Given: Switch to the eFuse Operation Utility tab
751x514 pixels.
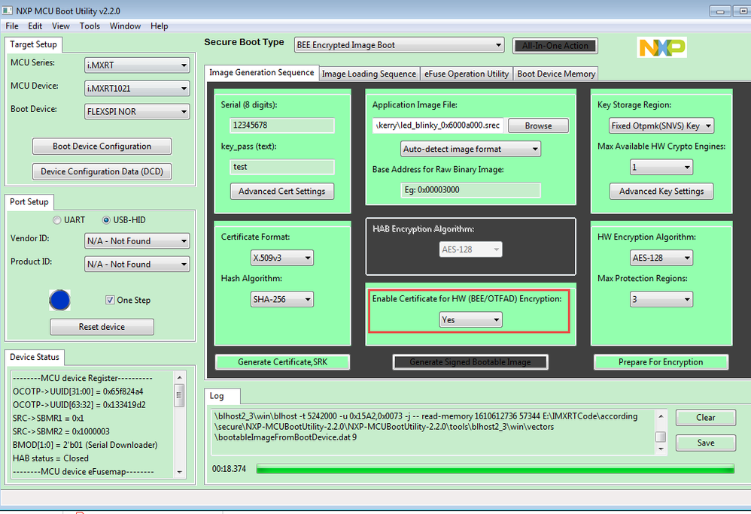Looking at the screenshot, I should click(467, 73).
